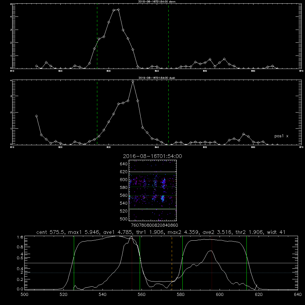Click the image title '2016-08-16T01:54:00' above thumbnail
Screen dimensions: 305x305
tap(152, 156)
